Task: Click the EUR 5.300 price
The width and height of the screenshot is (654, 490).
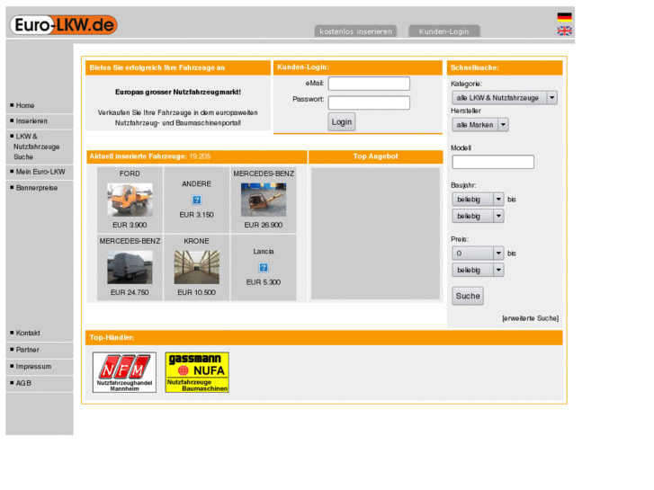Action: point(264,282)
